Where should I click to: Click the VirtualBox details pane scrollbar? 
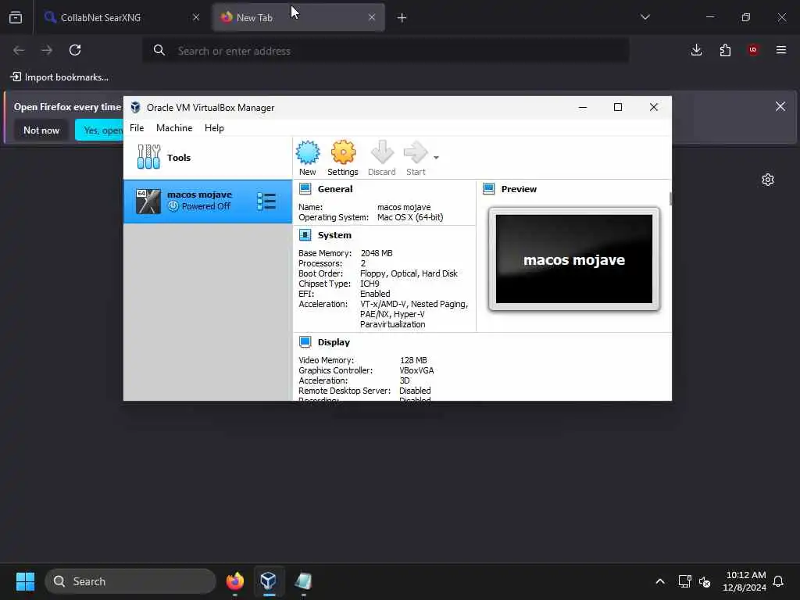(x=670, y=198)
